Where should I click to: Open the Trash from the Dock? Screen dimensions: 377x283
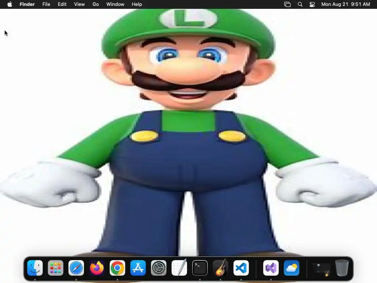[x=342, y=268]
